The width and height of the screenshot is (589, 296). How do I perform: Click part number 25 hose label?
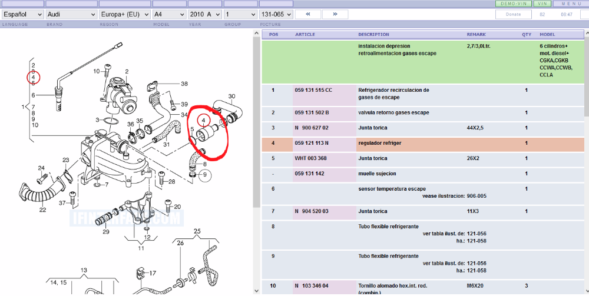(x=197, y=231)
